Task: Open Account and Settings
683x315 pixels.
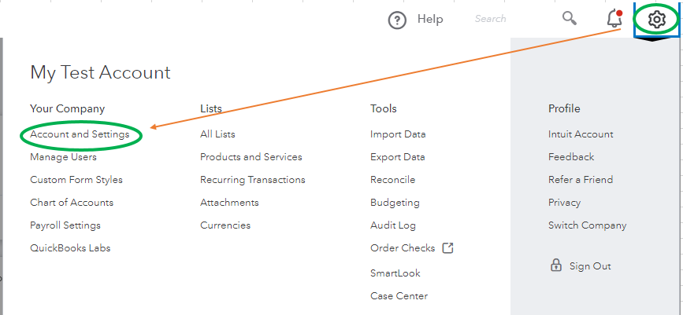Action: 80,134
